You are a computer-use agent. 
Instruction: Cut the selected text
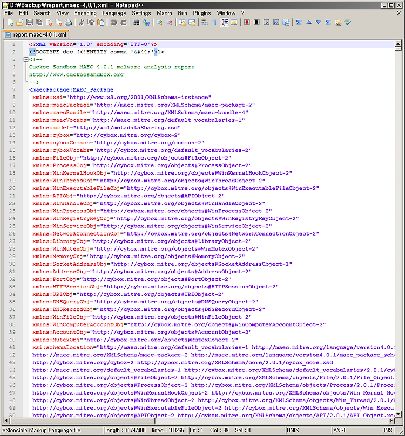click(x=82, y=23)
